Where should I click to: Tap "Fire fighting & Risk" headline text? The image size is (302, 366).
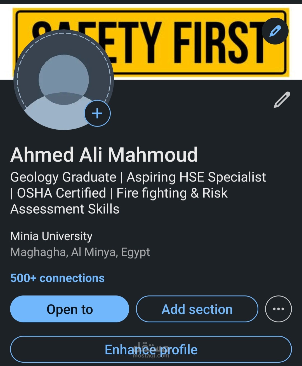pyautogui.click(x=172, y=193)
